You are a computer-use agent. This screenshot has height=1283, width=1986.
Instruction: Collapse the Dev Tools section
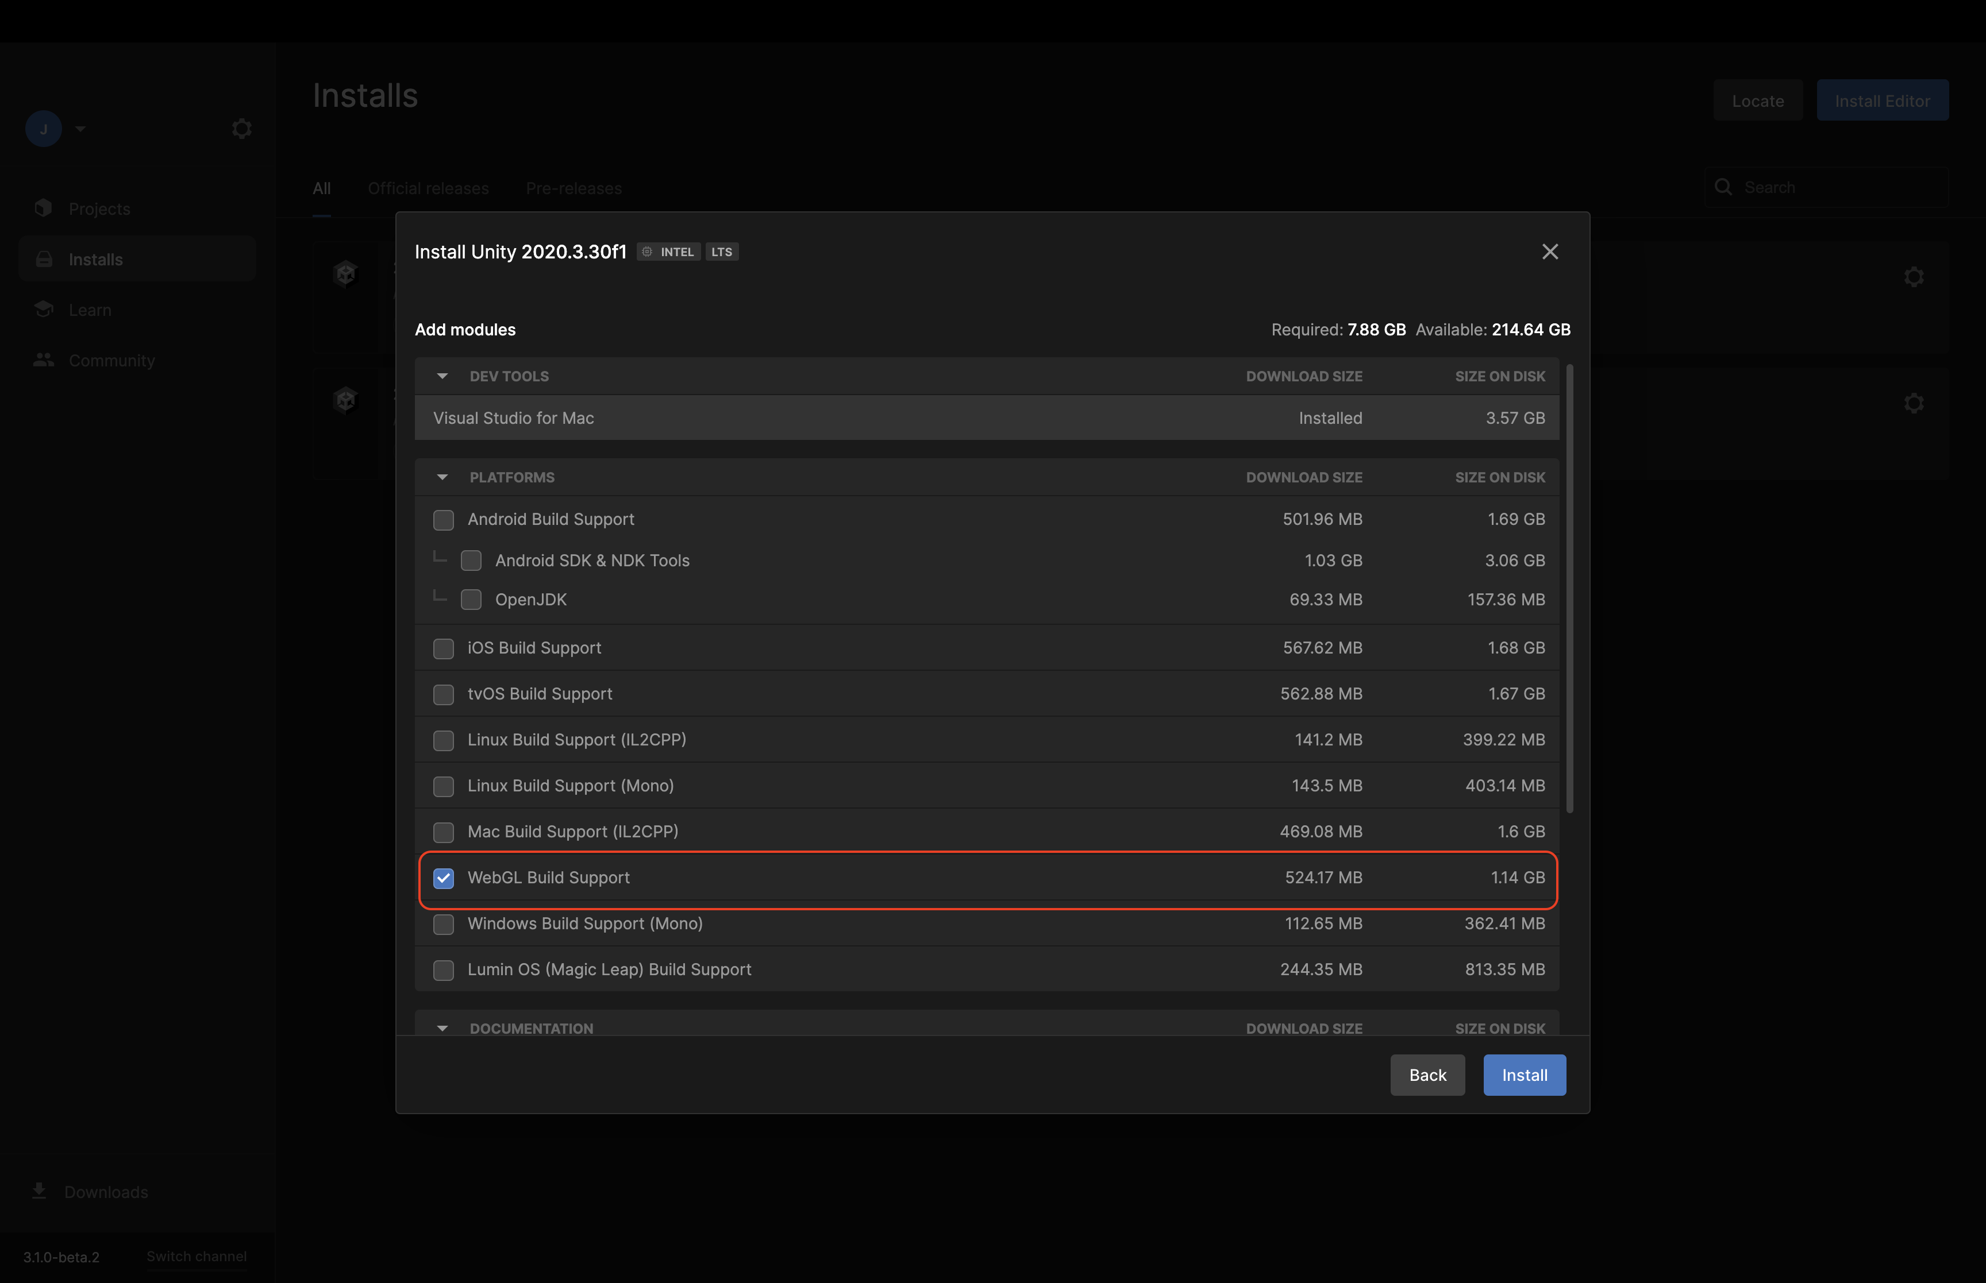pyautogui.click(x=442, y=377)
